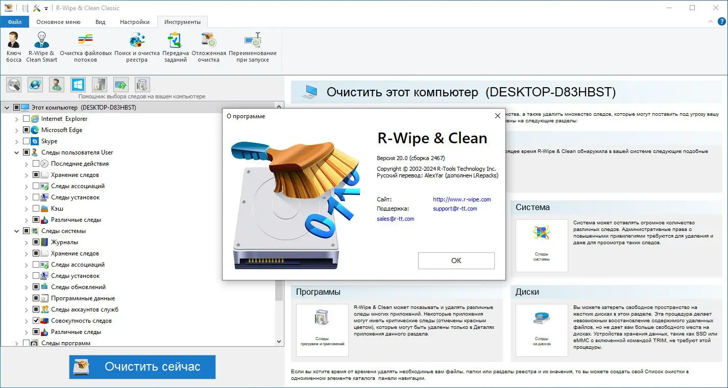
Task: Click the computer tower wizard icon
Action: tap(100, 84)
